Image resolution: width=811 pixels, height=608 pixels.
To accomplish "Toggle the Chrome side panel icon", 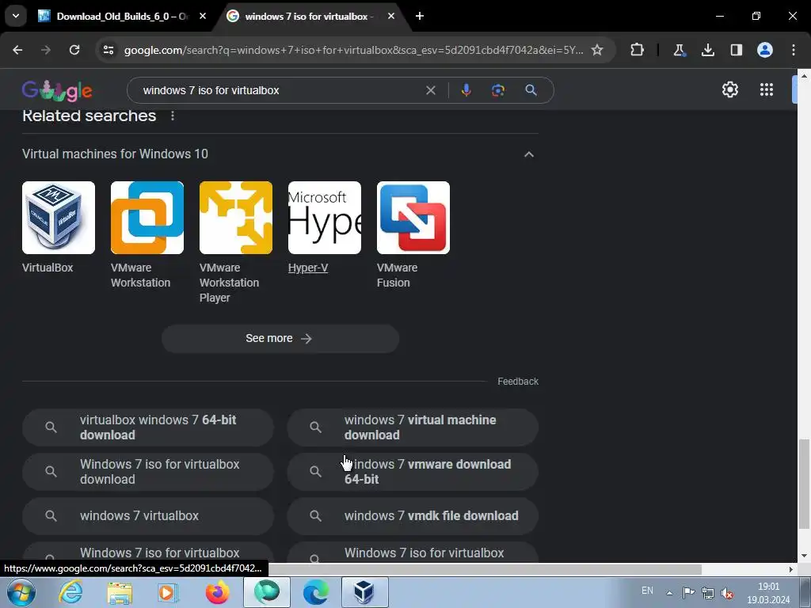I will 737,50.
